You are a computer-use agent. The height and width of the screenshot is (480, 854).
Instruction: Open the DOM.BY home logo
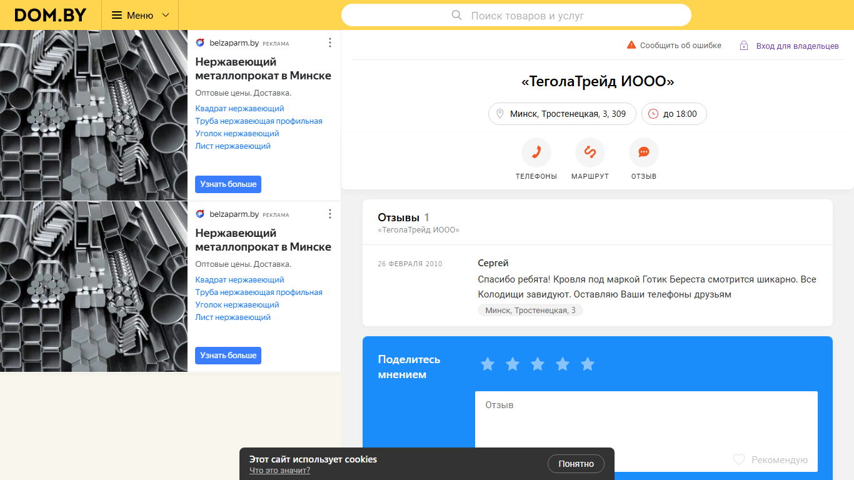point(51,15)
